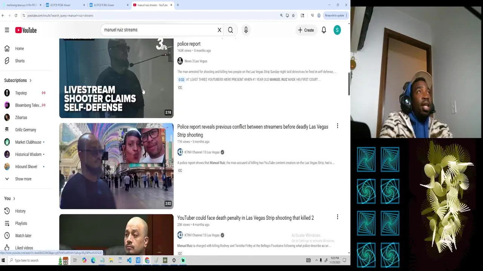
Task: Click the YouTube logo
Action: point(26,30)
